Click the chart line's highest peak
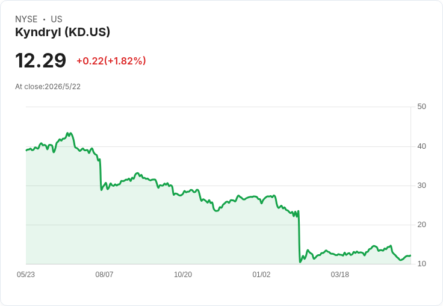The height and width of the screenshot is (306, 443). (x=67, y=133)
